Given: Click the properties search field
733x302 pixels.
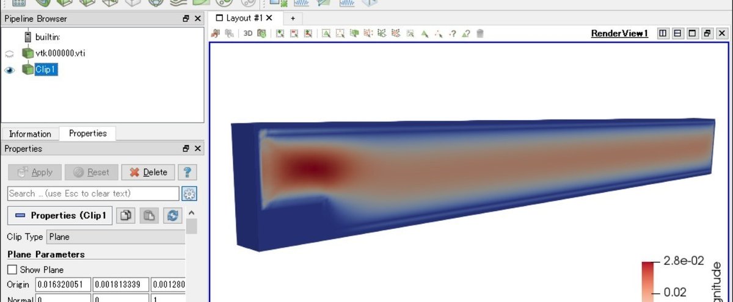Looking at the screenshot, I should coord(93,193).
